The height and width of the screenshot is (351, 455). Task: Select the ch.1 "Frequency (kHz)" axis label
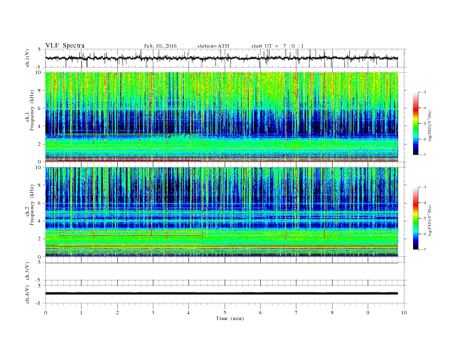(32, 110)
